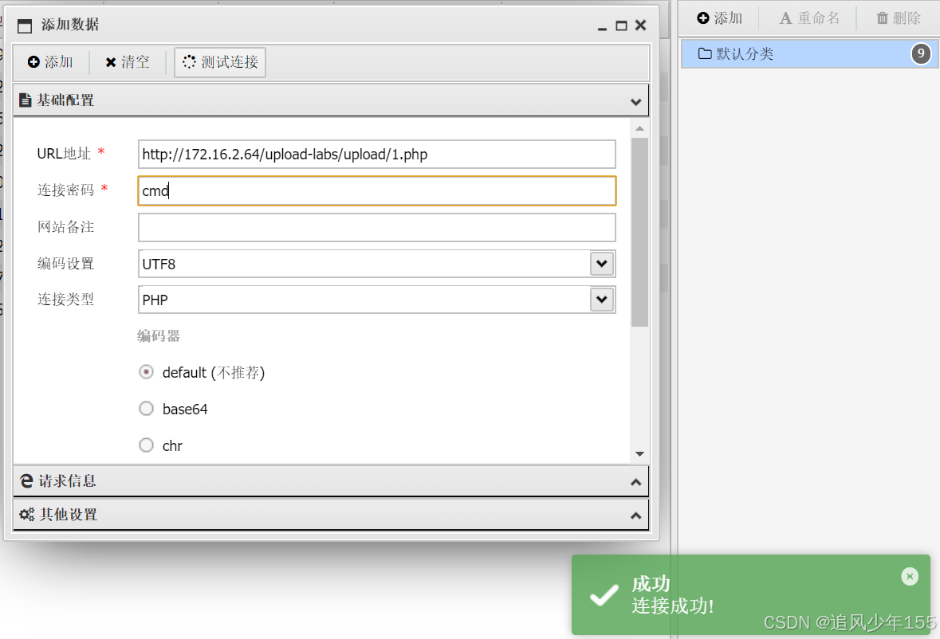Expand the 请求信息 section
Image resolution: width=940 pixels, height=639 pixels.
(331, 481)
